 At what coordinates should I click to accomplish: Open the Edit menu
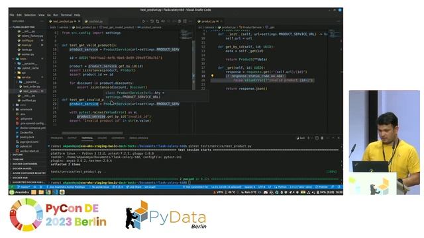pyautogui.click(x=19, y=15)
